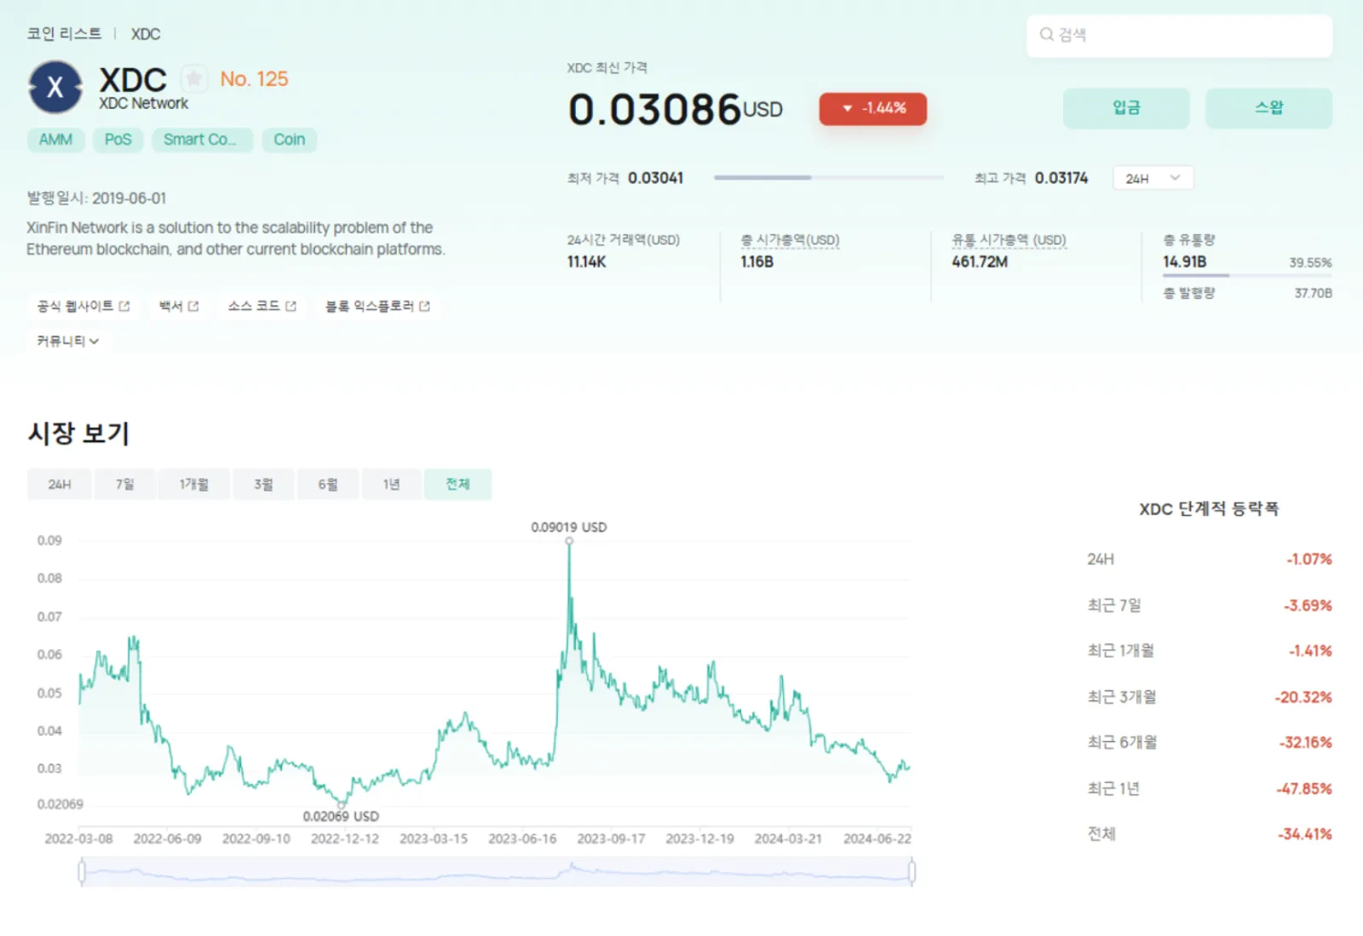Open the 백서 whitepaper link
Viewport: 1363px width, 936px height.
(179, 306)
